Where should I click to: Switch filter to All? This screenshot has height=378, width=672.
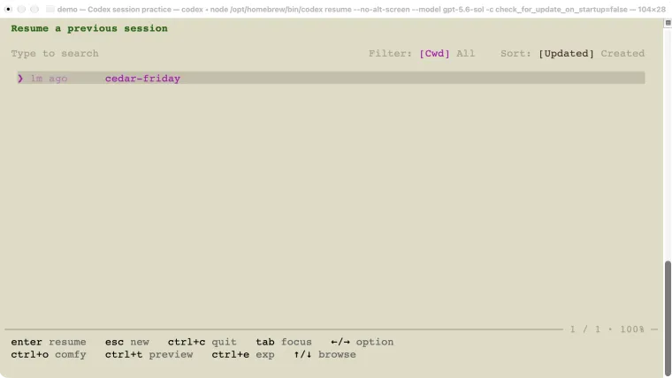click(465, 54)
